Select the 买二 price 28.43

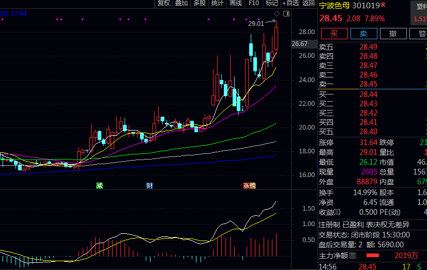pyautogui.click(x=368, y=104)
